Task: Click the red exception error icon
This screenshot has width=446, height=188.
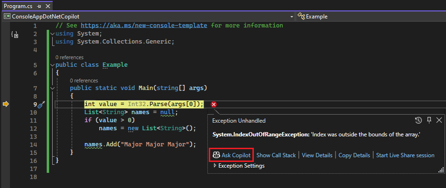Action: click(x=214, y=105)
